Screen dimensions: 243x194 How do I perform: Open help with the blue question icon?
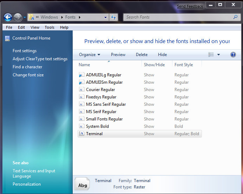click(233, 55)
